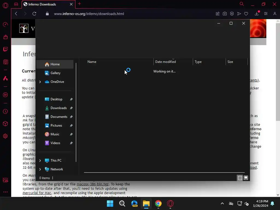Open Windows taskbar Search
Screen dimensions: 280x210
coord(122,203)
